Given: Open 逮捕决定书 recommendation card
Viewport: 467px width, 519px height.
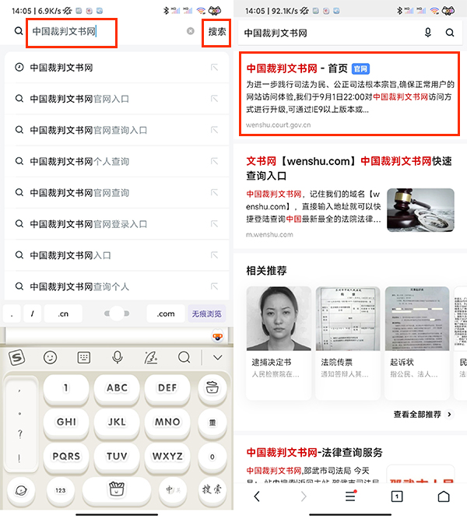Looking at the screenshot, I should pyautogui.click(x=279, y=342).
